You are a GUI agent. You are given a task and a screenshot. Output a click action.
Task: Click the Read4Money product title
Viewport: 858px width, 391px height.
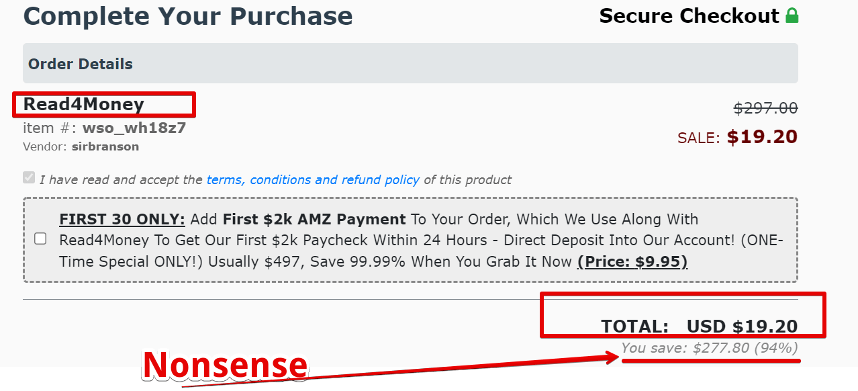click(84, 104)
